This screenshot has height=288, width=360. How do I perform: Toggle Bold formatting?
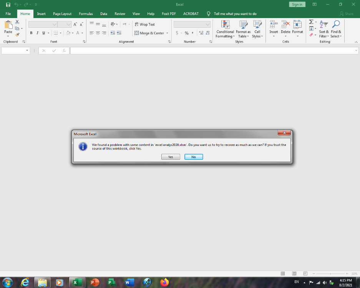31,33
